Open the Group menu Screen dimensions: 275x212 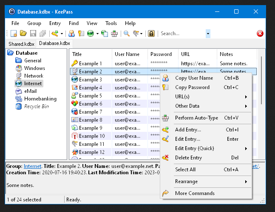click(x=34, y=23)
